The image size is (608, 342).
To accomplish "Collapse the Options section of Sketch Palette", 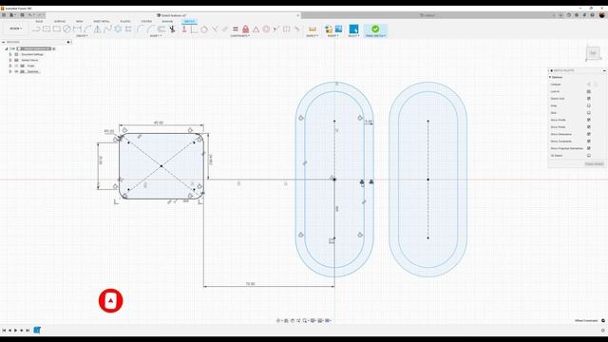I will coord(550,77).
